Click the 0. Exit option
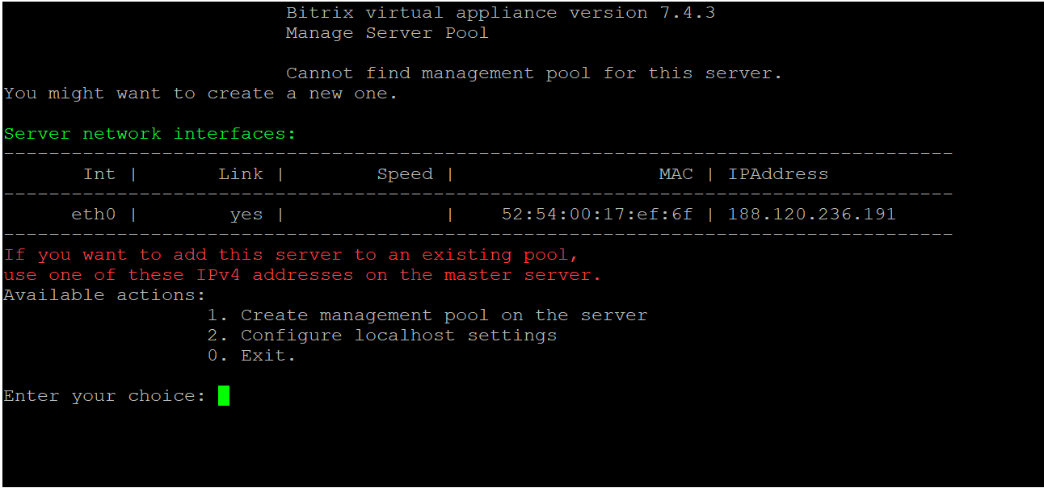 pyautogui.click(x=252, y=356)
